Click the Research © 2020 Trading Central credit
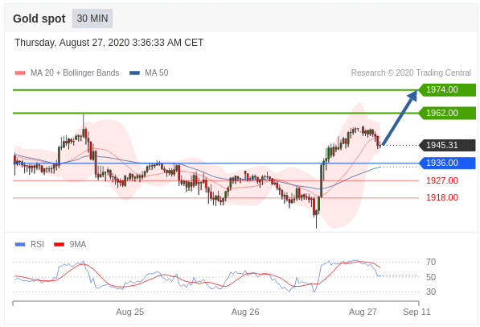 coord(411,73)
